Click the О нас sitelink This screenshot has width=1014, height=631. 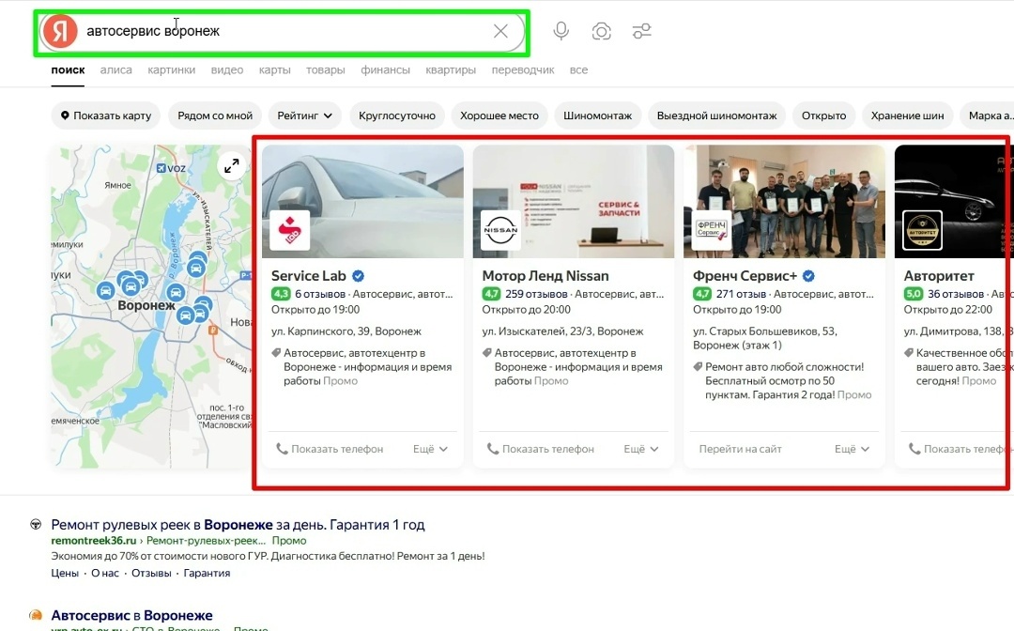point(105,573)
